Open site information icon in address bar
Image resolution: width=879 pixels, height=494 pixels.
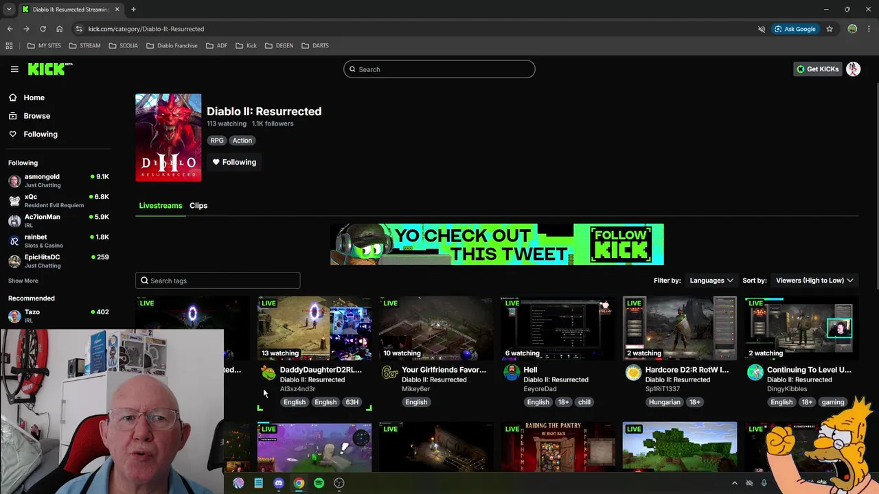tap(79, 29)
